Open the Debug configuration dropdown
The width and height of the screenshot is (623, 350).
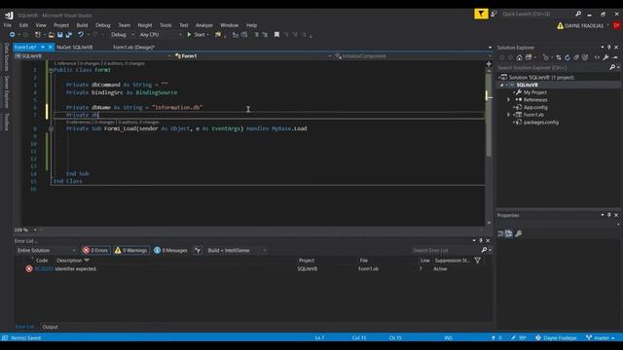click(123, 35)
